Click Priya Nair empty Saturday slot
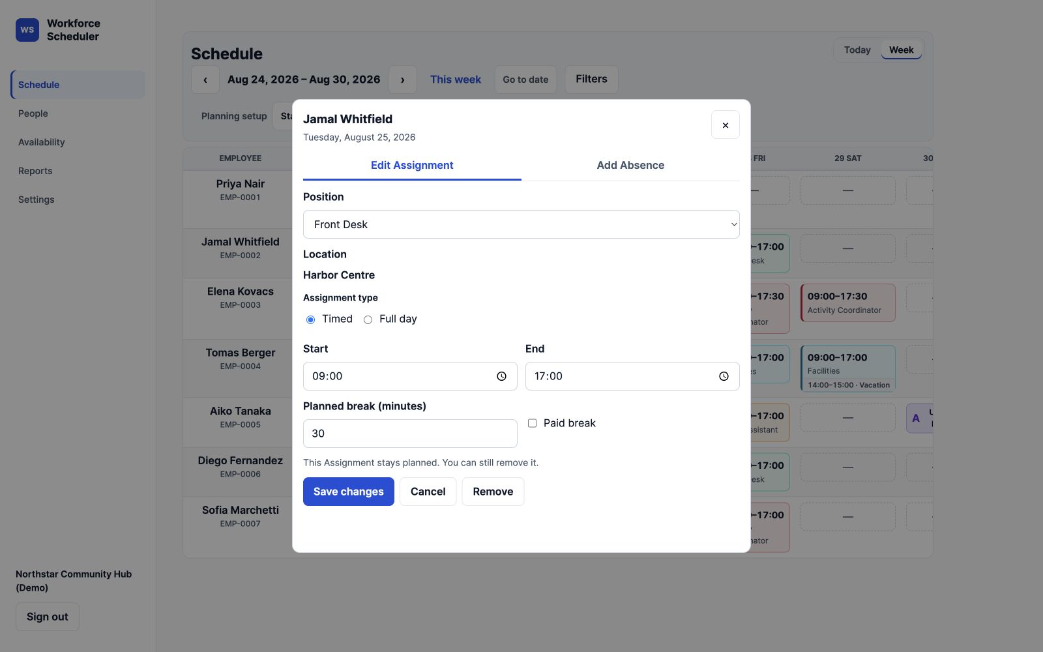 (x=848, y=190)
